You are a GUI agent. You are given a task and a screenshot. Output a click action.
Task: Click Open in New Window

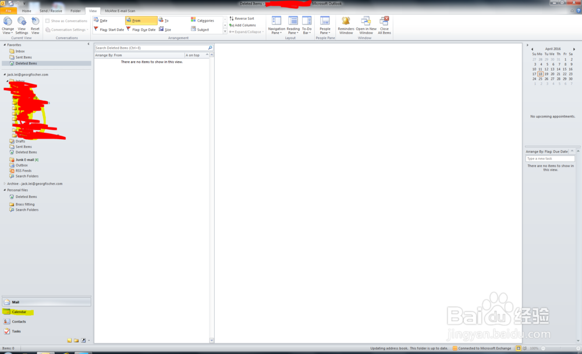tap(366, 26)
